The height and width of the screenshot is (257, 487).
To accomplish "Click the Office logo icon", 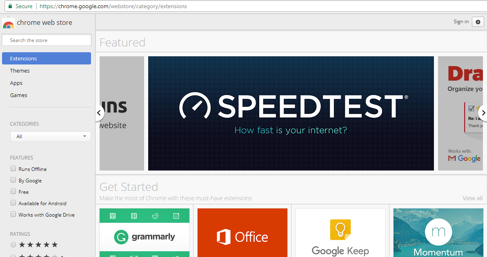I will pos(224,237).
